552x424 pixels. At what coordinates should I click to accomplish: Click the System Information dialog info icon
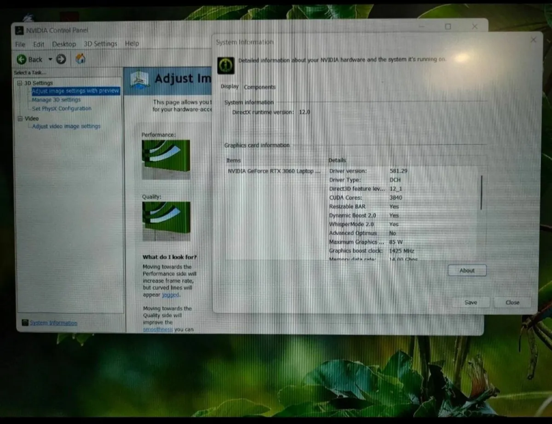pyautogui.click(x=226, y=66)
